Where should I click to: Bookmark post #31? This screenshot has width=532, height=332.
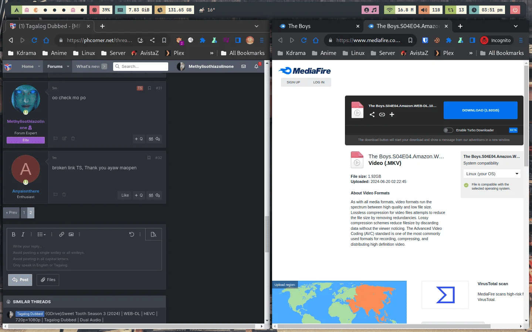(x=149, y=88)
